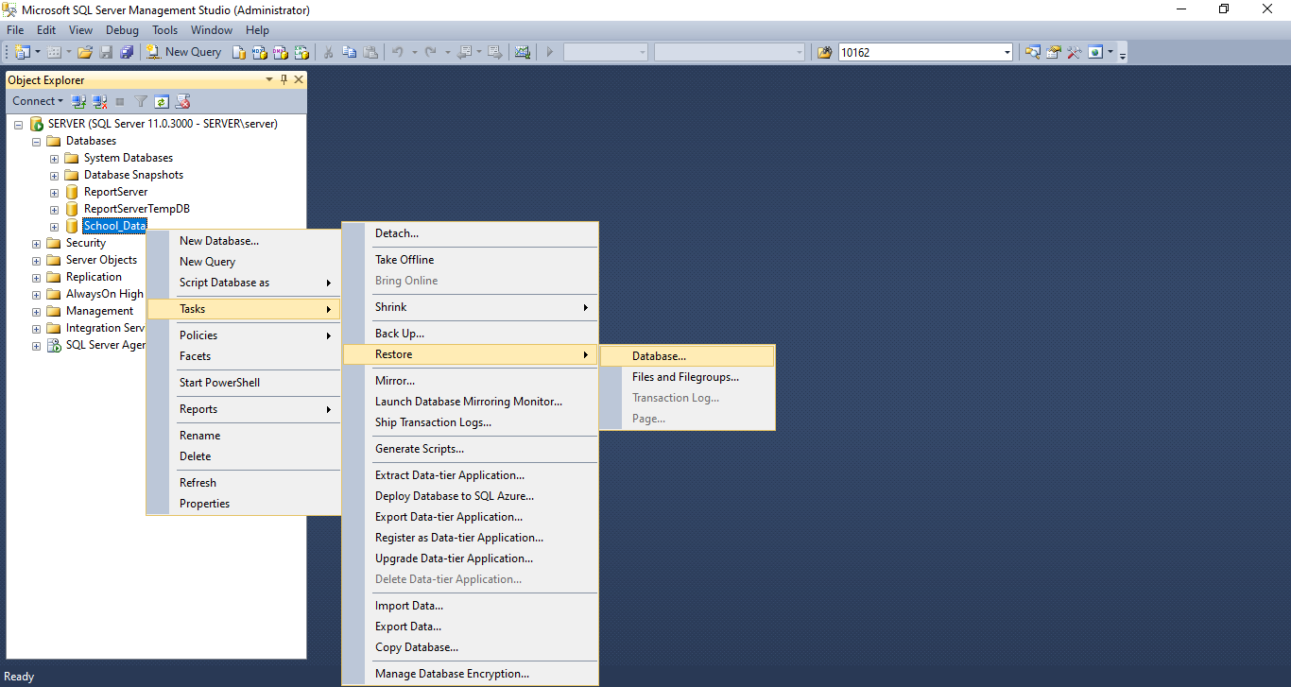Select Generate Scripts... in Tasks submenu
Screen dimensions: 1291x687
click(x=470, y=449)
